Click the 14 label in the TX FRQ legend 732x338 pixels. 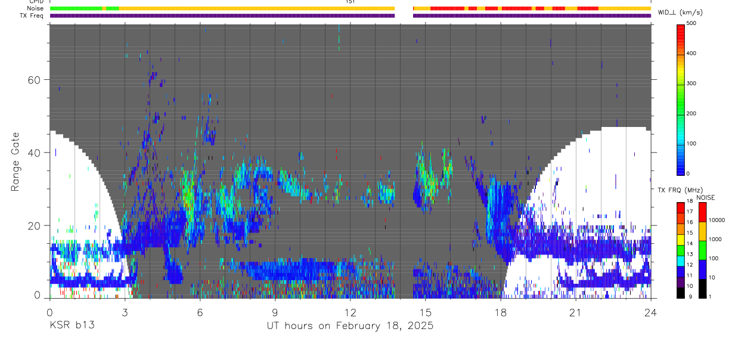(x=690, y=244)
